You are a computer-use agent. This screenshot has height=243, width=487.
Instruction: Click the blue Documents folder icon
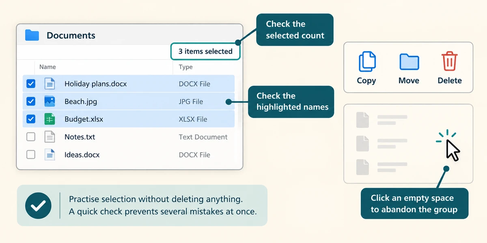click(32, 35)
